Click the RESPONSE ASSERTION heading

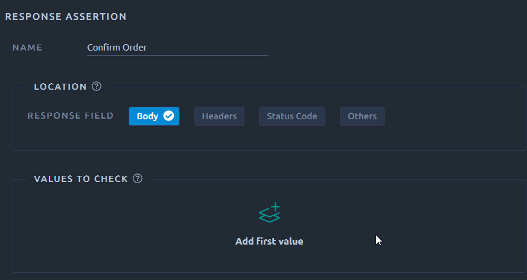66,16
